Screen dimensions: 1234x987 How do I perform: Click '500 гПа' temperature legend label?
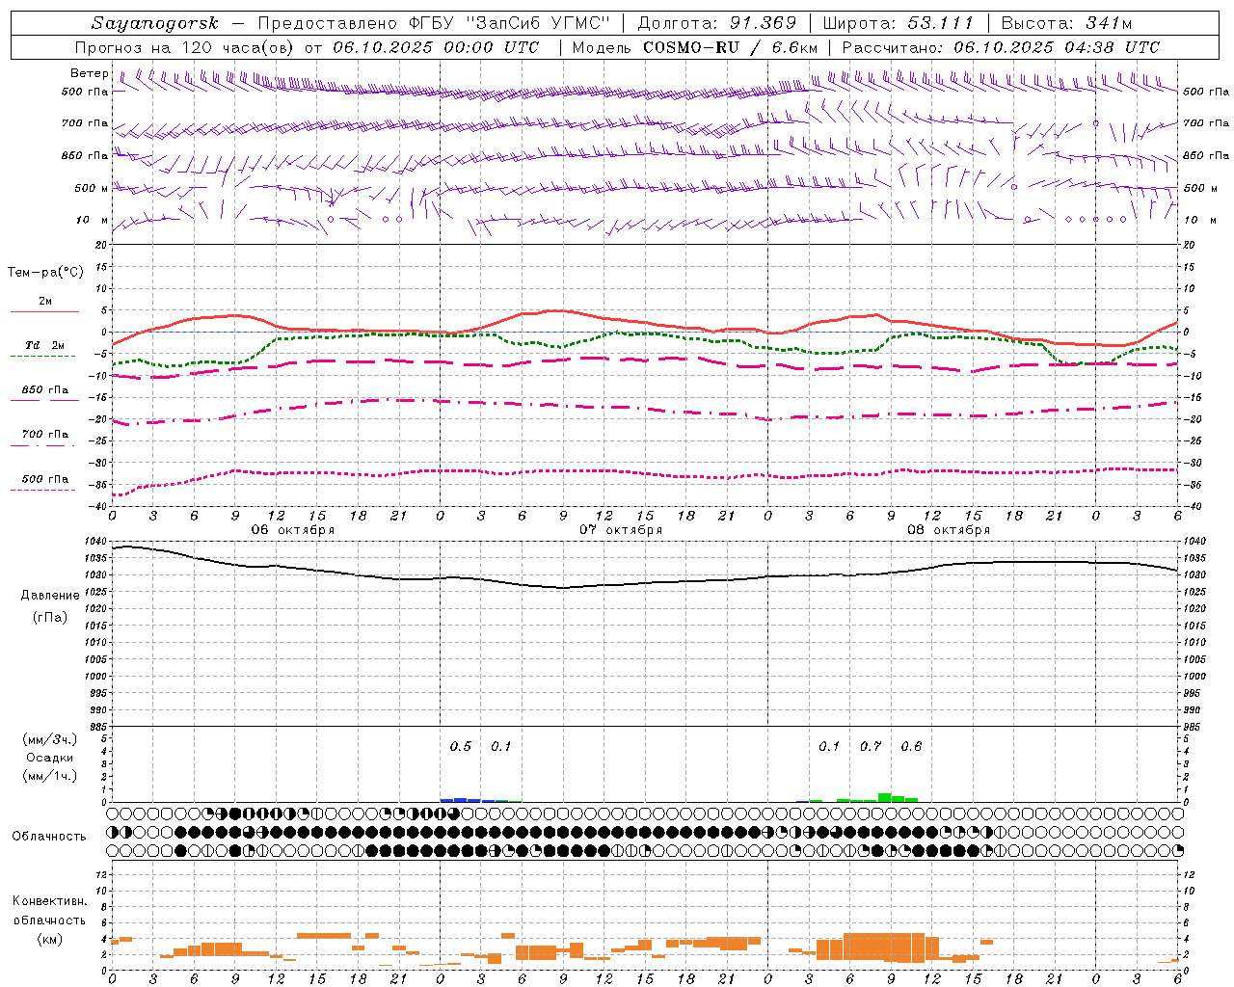click(45, 479)
